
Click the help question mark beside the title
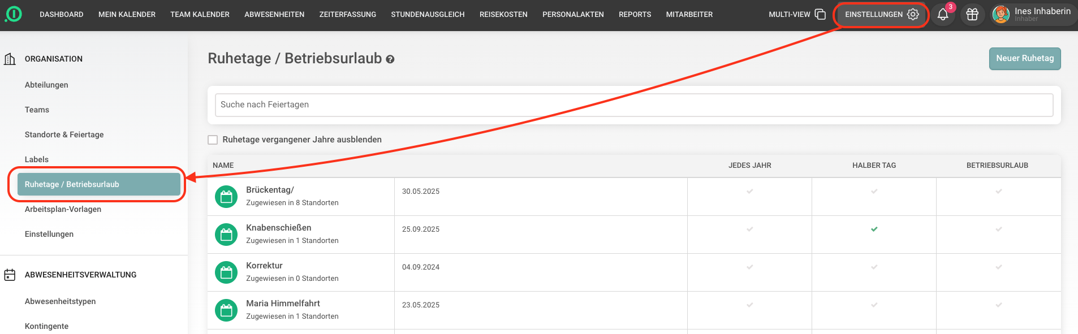tap(390, 59)
